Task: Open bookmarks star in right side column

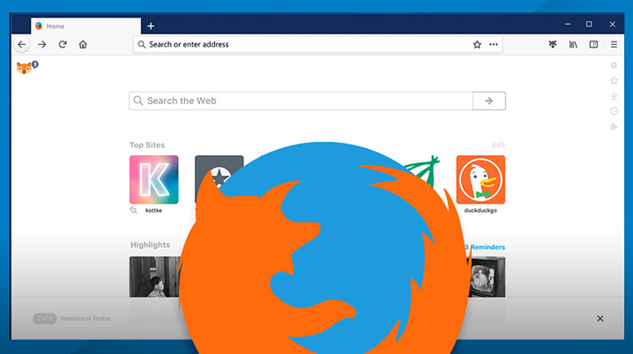Action: pyautogui.click(x=614, y=81)
